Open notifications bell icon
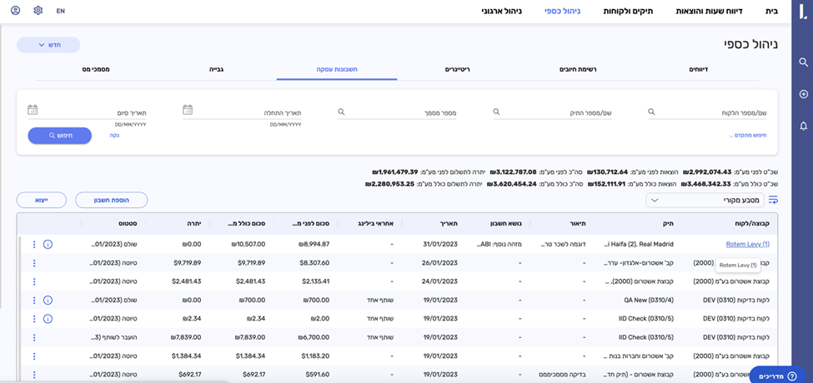 point(803,126)
